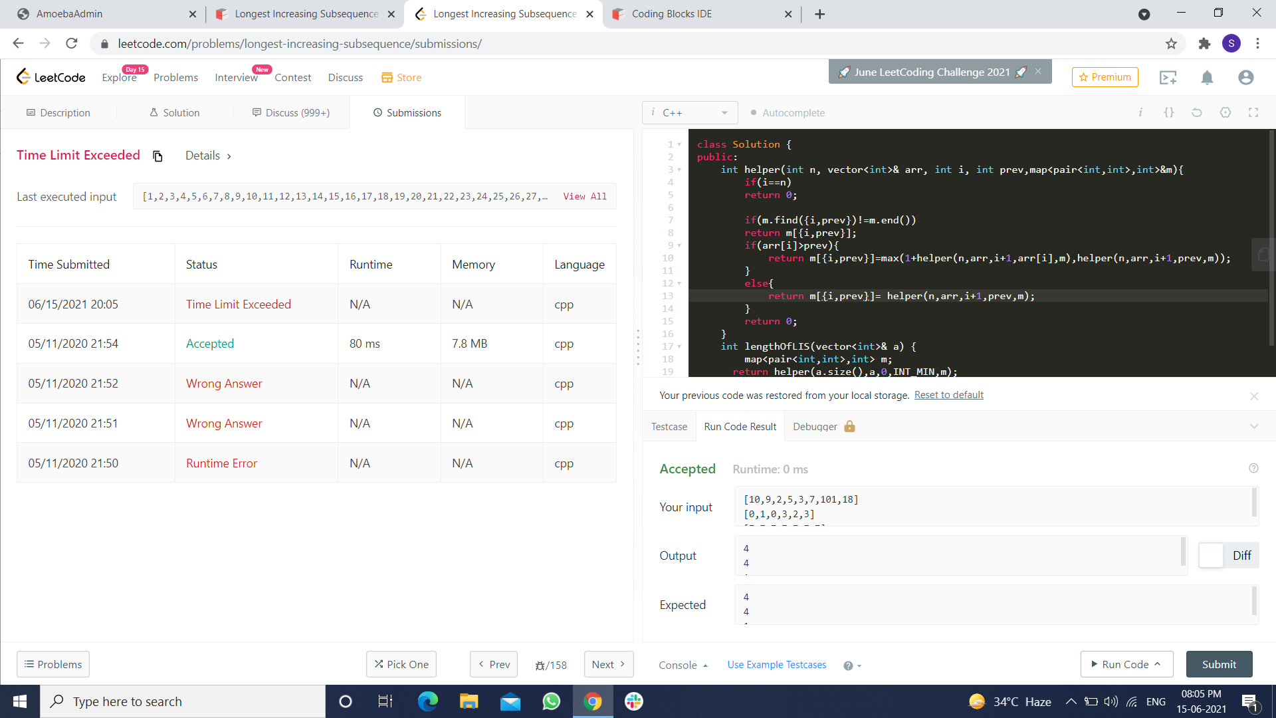Screen dimensions: 1276x718
Task: Enter fullscreen editor mode icon
Action: pyautogui.click(x=1253, y=112)
